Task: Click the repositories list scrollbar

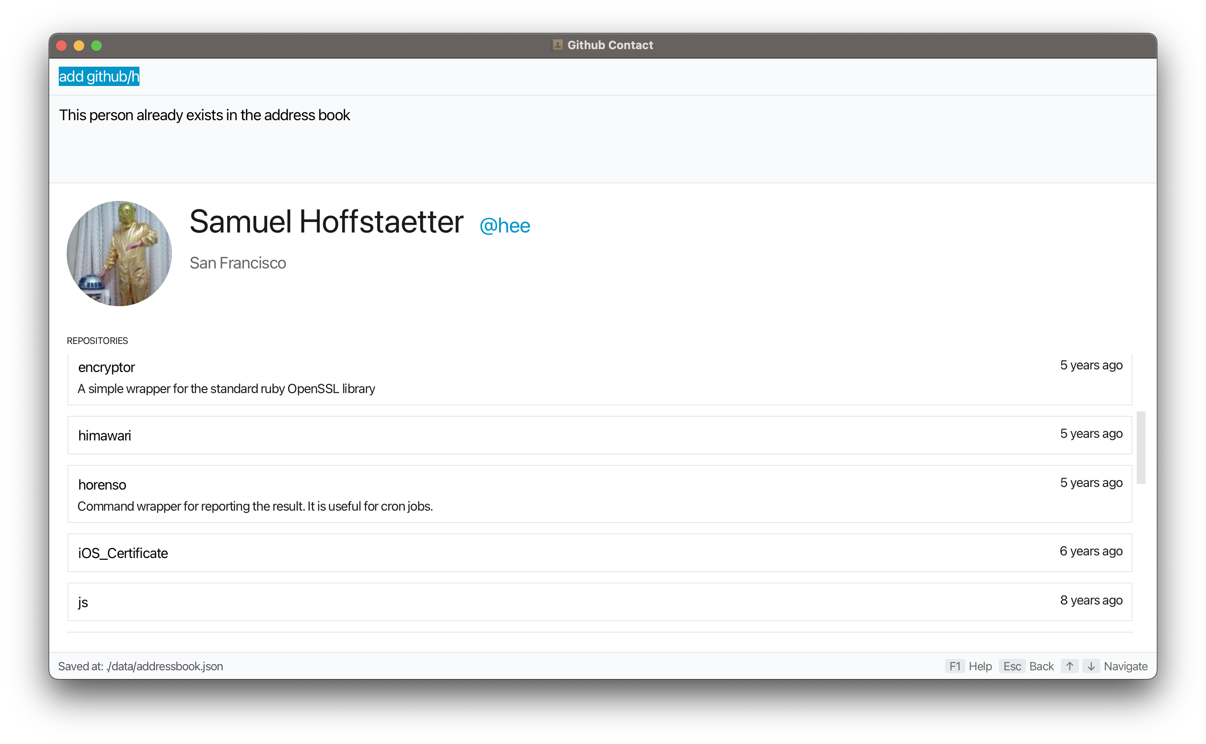Action: 1141,448
